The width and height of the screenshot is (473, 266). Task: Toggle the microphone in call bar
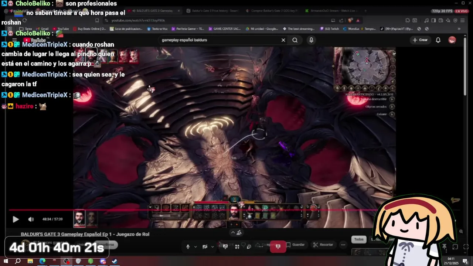pyautogui.click(x=188, y=247)
